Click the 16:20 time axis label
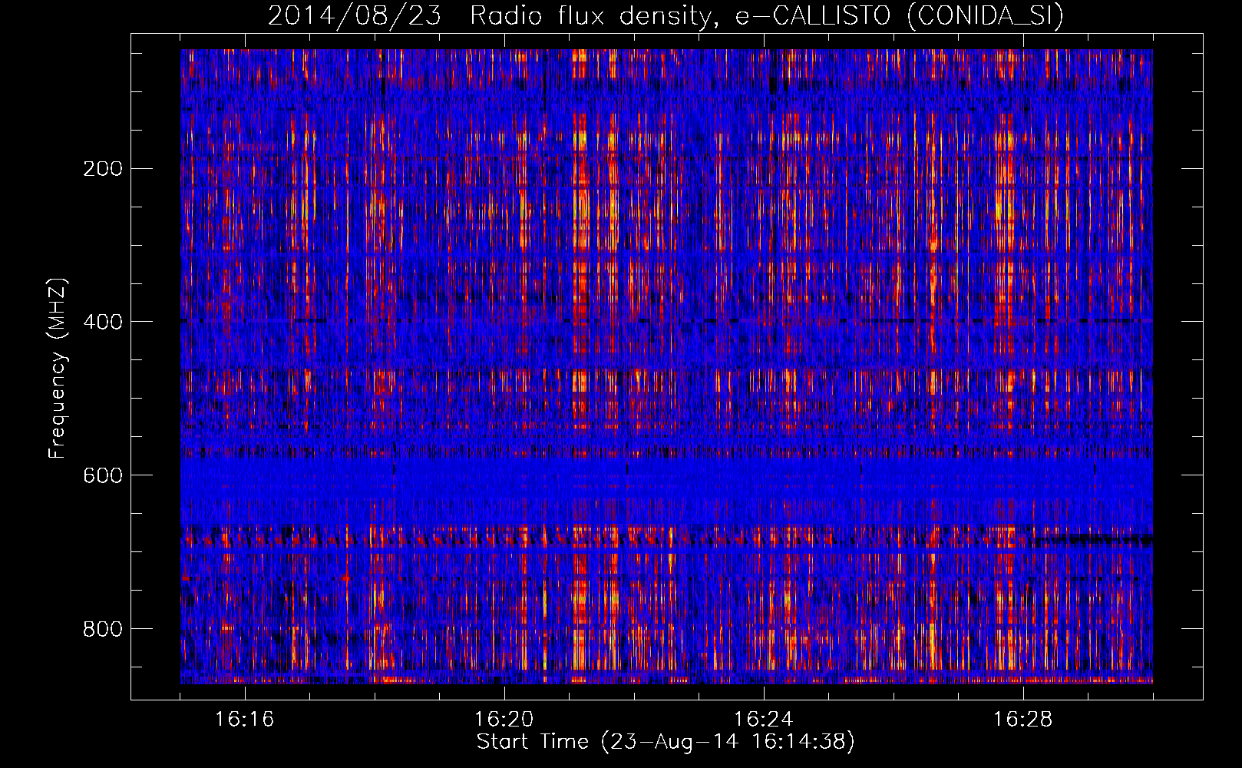Screen dimensions: 1242x768 tap(504, 720)
